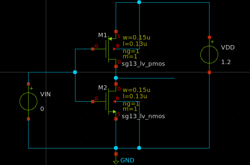Click the gate pin of M1
This screenshot has height=165, width=250.
tap(93, 49)
